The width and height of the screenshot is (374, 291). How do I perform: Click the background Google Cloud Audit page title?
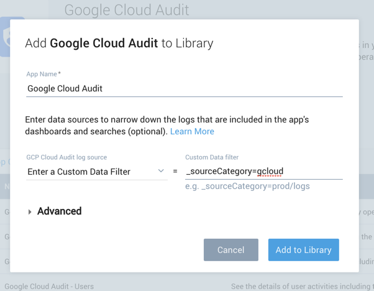pyautogui.click(x=127, y=10)
